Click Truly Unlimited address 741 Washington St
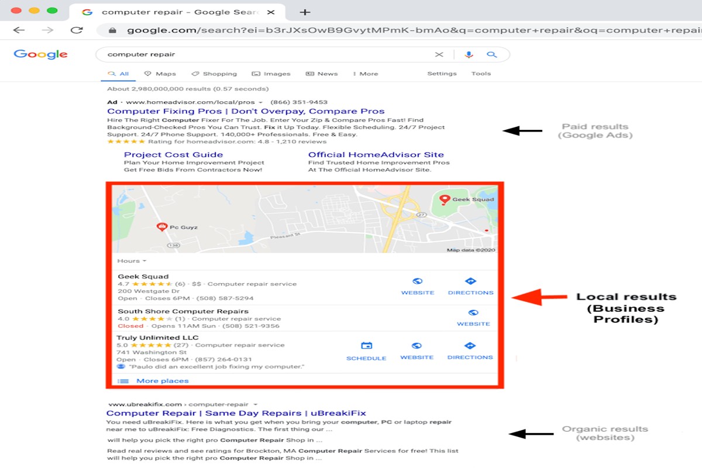The width and height of the screenshot is (702, 468). click(x=152, y=352)
